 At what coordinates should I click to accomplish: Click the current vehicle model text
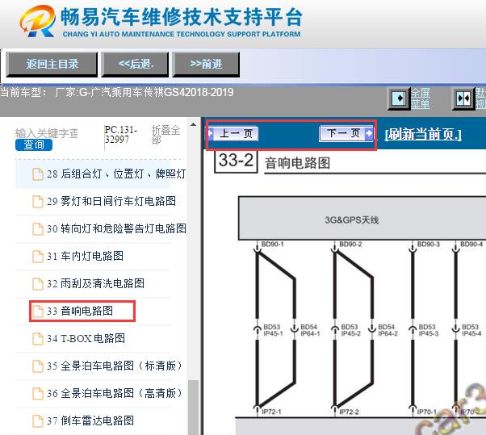[x=117, y=92]
